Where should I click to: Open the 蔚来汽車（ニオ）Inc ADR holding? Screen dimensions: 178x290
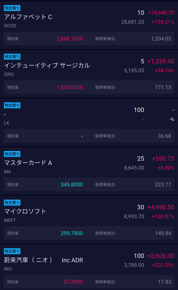pyautogui.click(x=43, y=260)
